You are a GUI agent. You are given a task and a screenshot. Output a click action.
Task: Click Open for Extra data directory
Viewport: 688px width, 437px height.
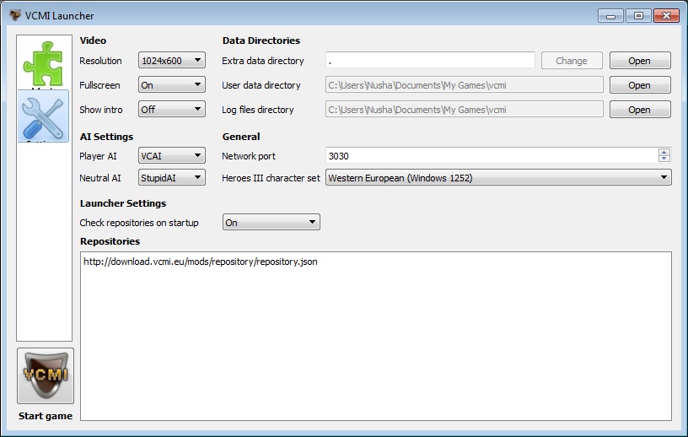pyautogui.click(x=639, y=61)
